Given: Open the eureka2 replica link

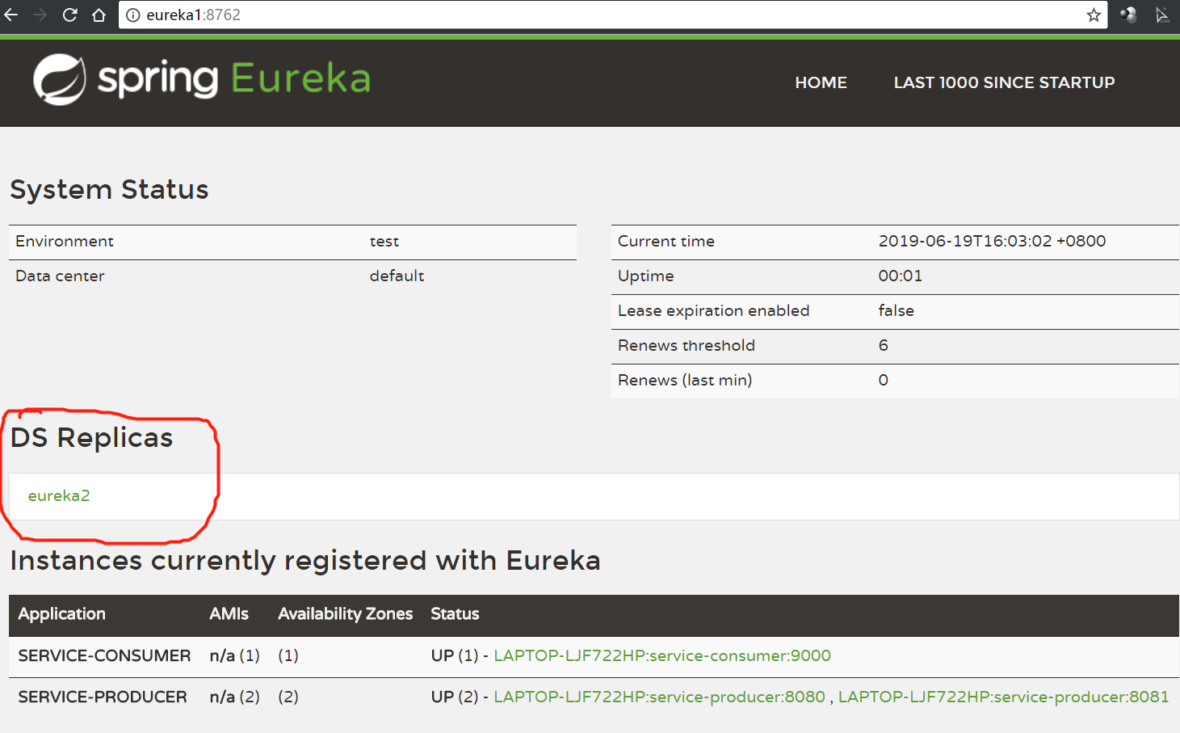Looking at the screenshot, I should (x=59, y=495).
